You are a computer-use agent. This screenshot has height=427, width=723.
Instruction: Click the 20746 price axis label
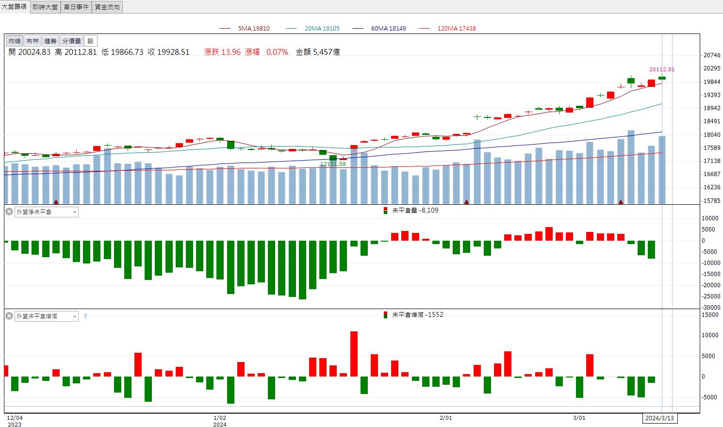712,55
